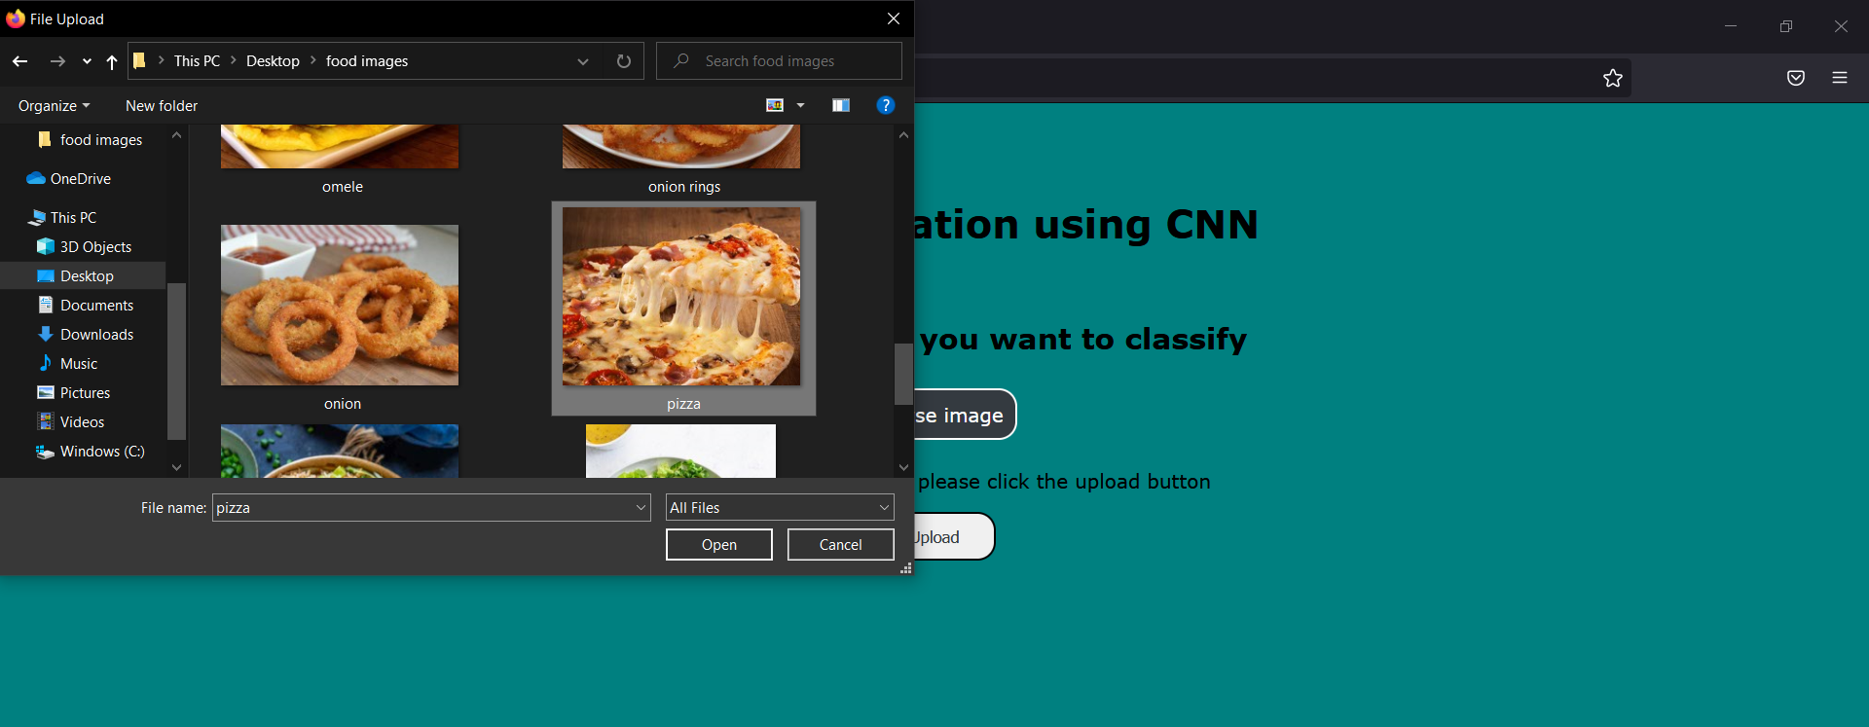1869x727 pixels.
Task: Open the Organize menu
Action: pyautogui.click(x=54, y=106)
